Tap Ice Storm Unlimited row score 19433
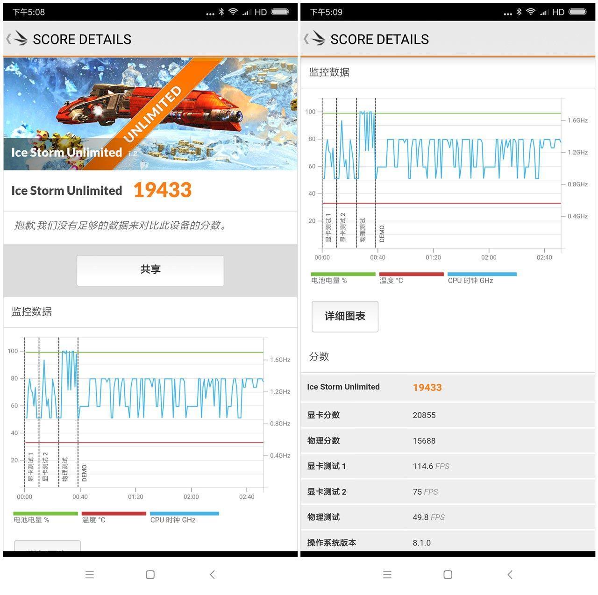The image size is (598, 595). (427, 387)
